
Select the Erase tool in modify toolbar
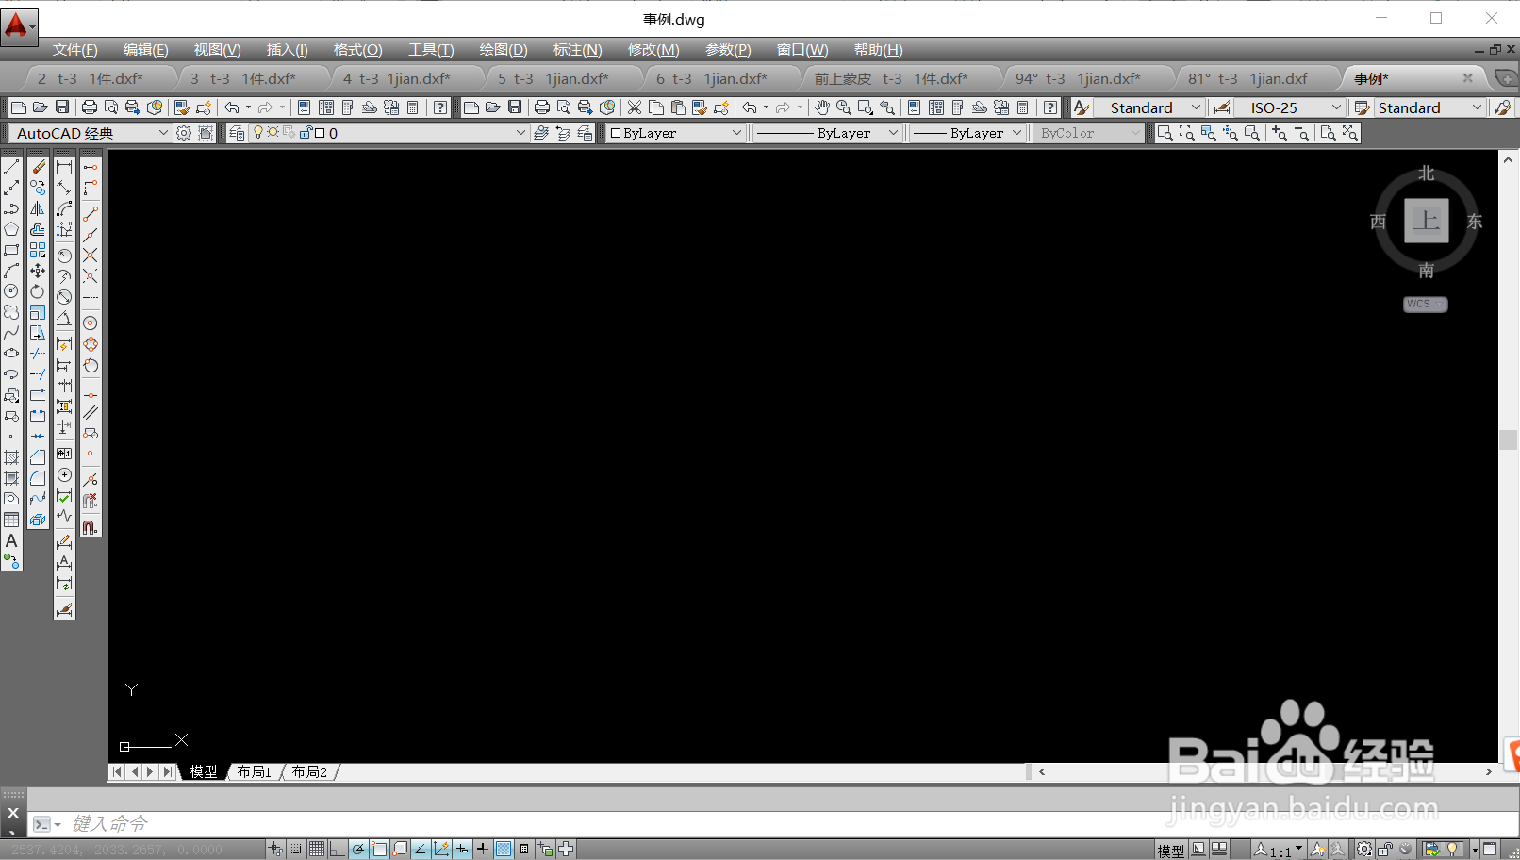pyautogui.click(x=38, y=167)
